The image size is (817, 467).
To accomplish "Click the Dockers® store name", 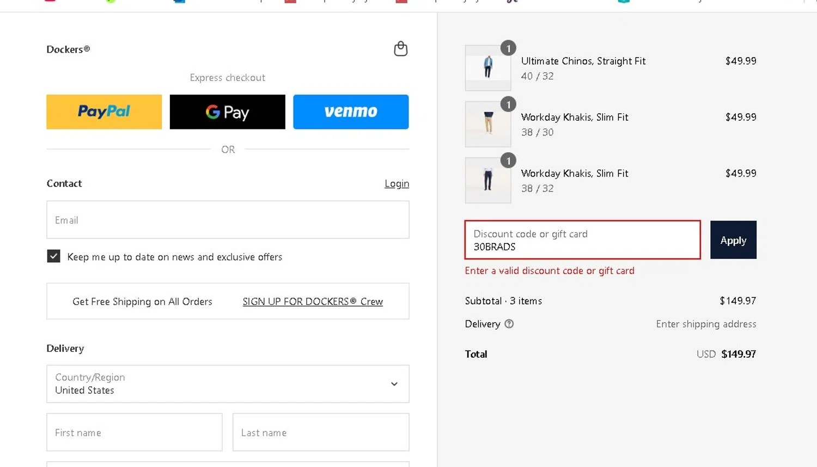I will point(68,49).
